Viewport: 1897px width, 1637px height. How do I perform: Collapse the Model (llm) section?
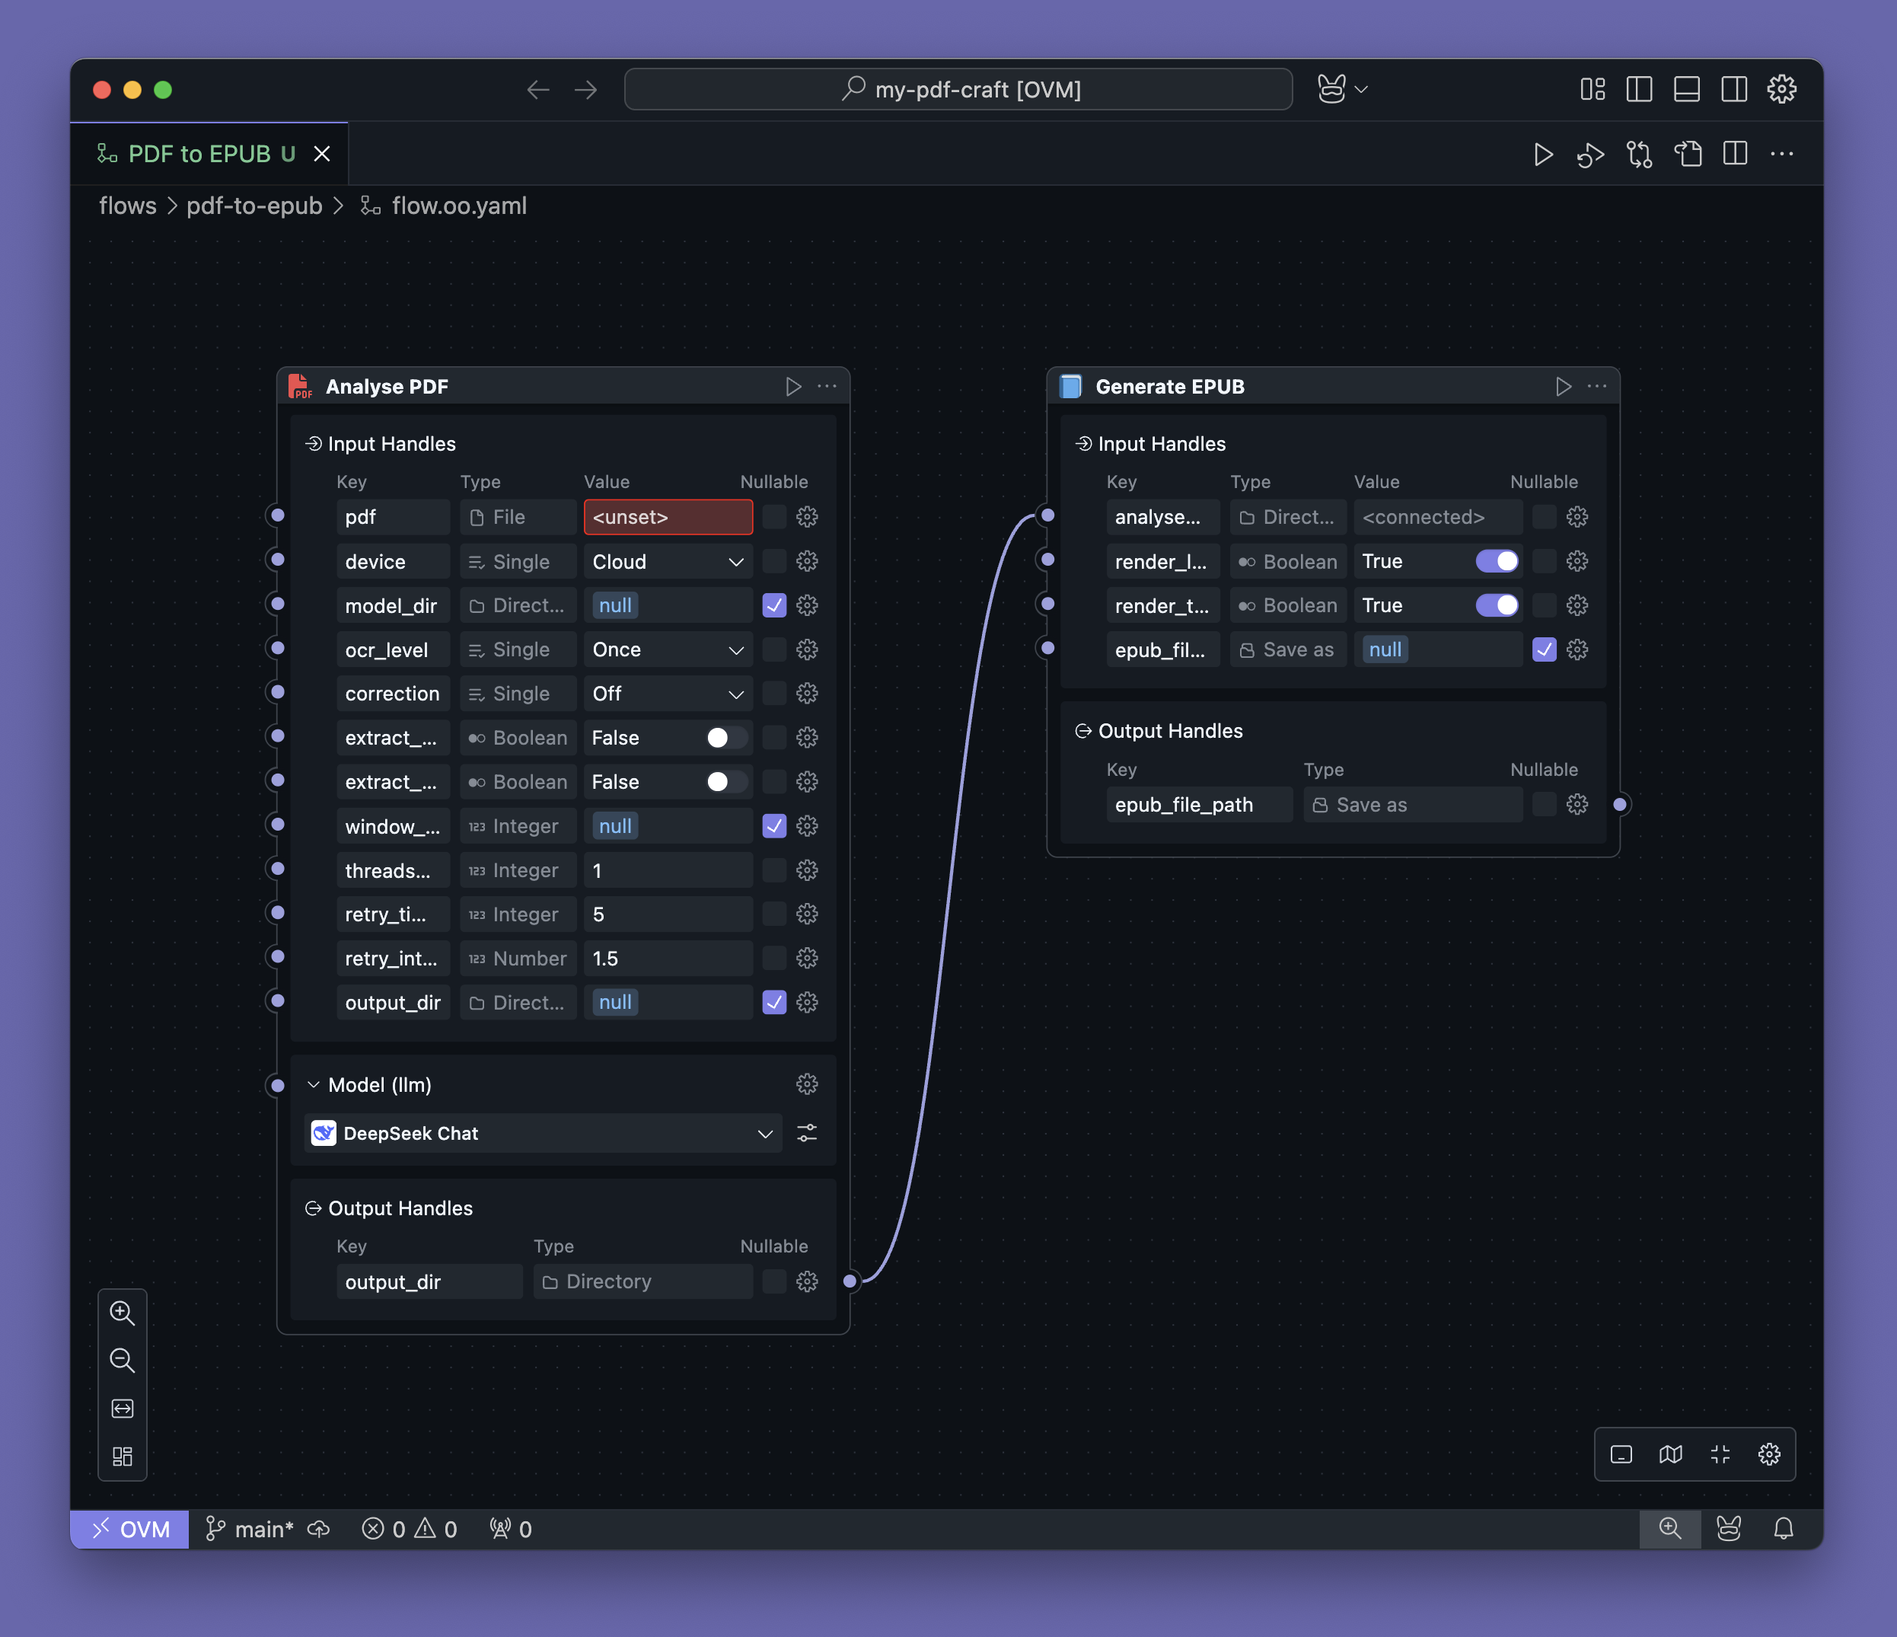pyautogui.click(x=313, y=1085)
